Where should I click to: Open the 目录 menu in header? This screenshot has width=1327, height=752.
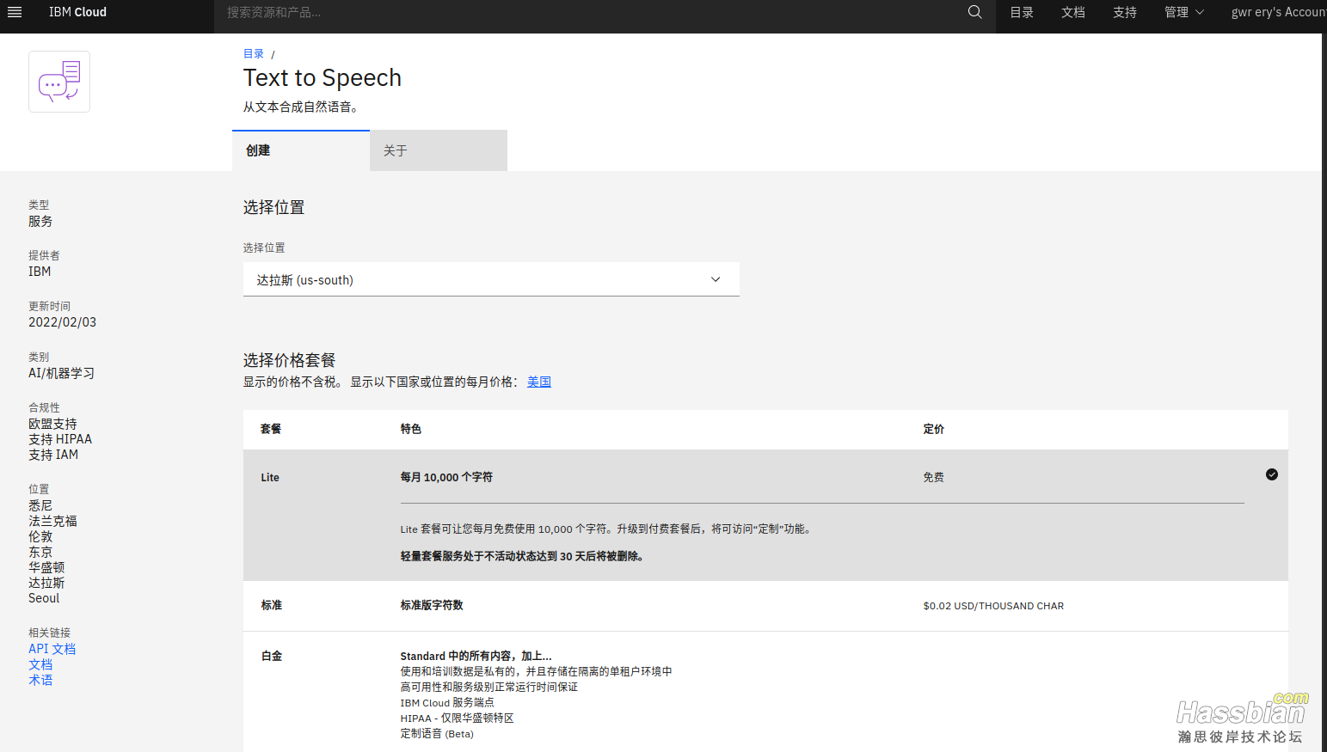click(1022, 12)
